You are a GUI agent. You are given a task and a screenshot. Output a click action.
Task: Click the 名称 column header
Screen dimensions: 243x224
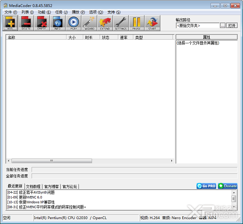[36, 37]
